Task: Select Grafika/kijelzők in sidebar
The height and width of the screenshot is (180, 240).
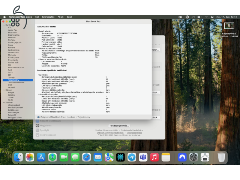Action: 15,42
